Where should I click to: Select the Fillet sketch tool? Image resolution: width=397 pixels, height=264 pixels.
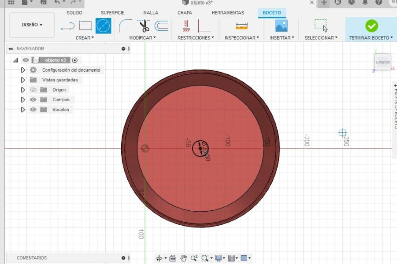click(x=125, y=26)
